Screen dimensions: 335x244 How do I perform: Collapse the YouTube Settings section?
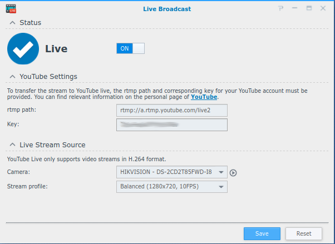[x=13, y=76]
